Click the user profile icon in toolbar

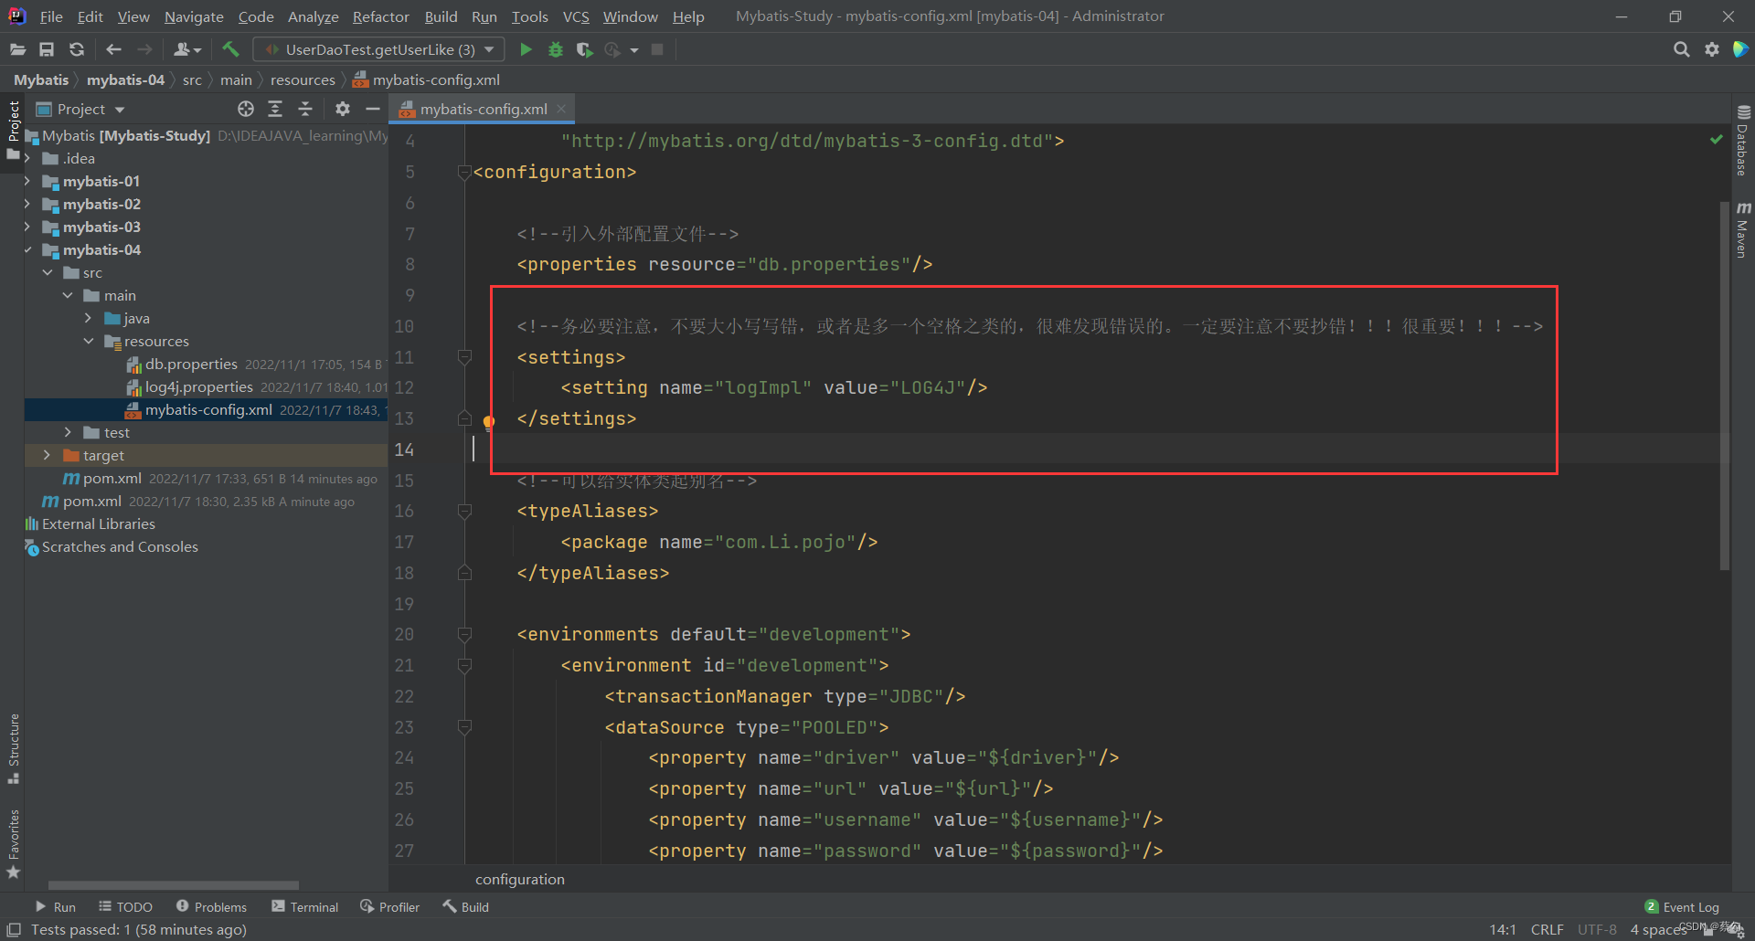click(186, 49)
